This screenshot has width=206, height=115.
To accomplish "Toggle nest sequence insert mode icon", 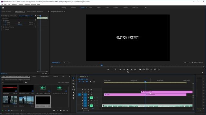I will coord(80,81).
